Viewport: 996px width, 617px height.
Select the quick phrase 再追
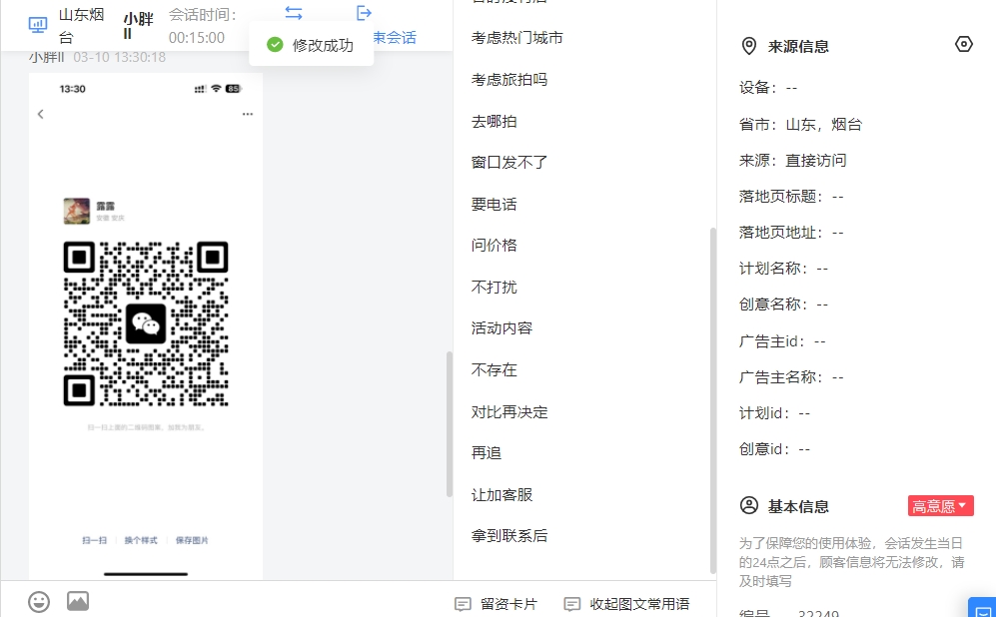tap(487, 453)
